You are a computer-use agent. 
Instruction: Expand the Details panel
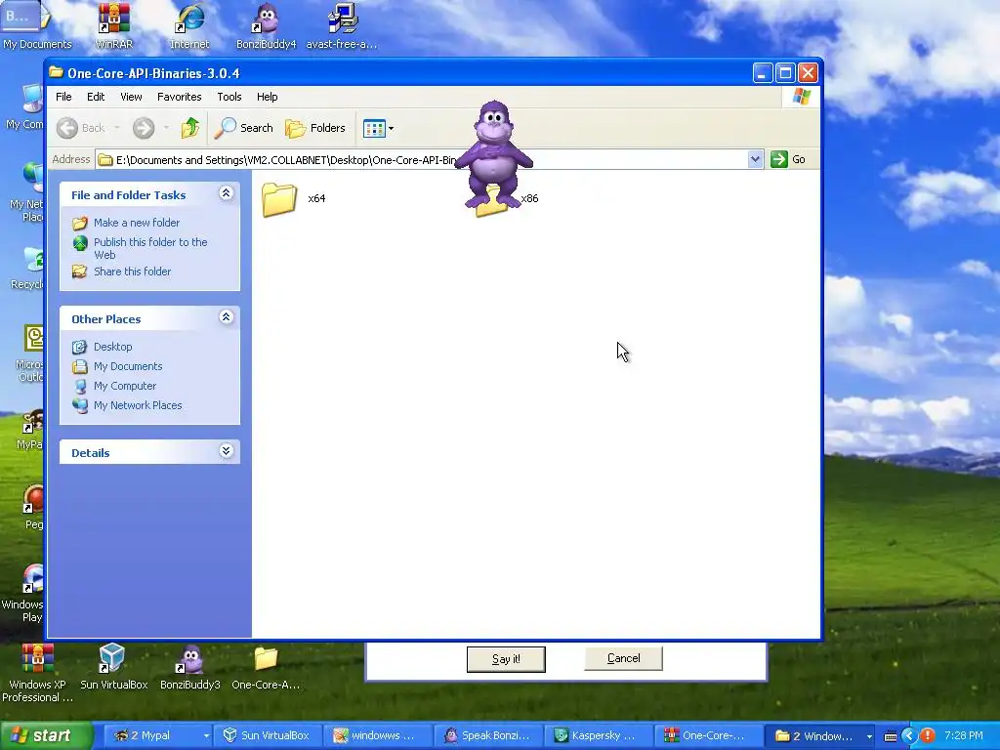(226, 451)
